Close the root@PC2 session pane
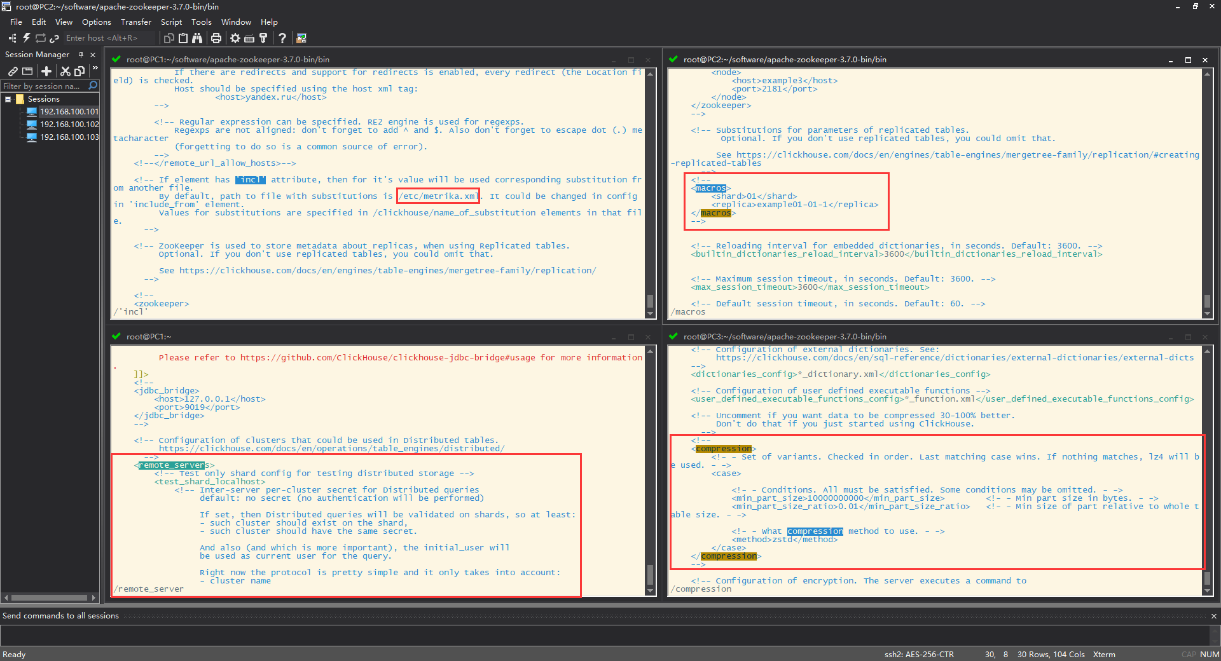The height and width of the screenshot is (661, 1221). pyautogui.click(x=1205, y=60)
